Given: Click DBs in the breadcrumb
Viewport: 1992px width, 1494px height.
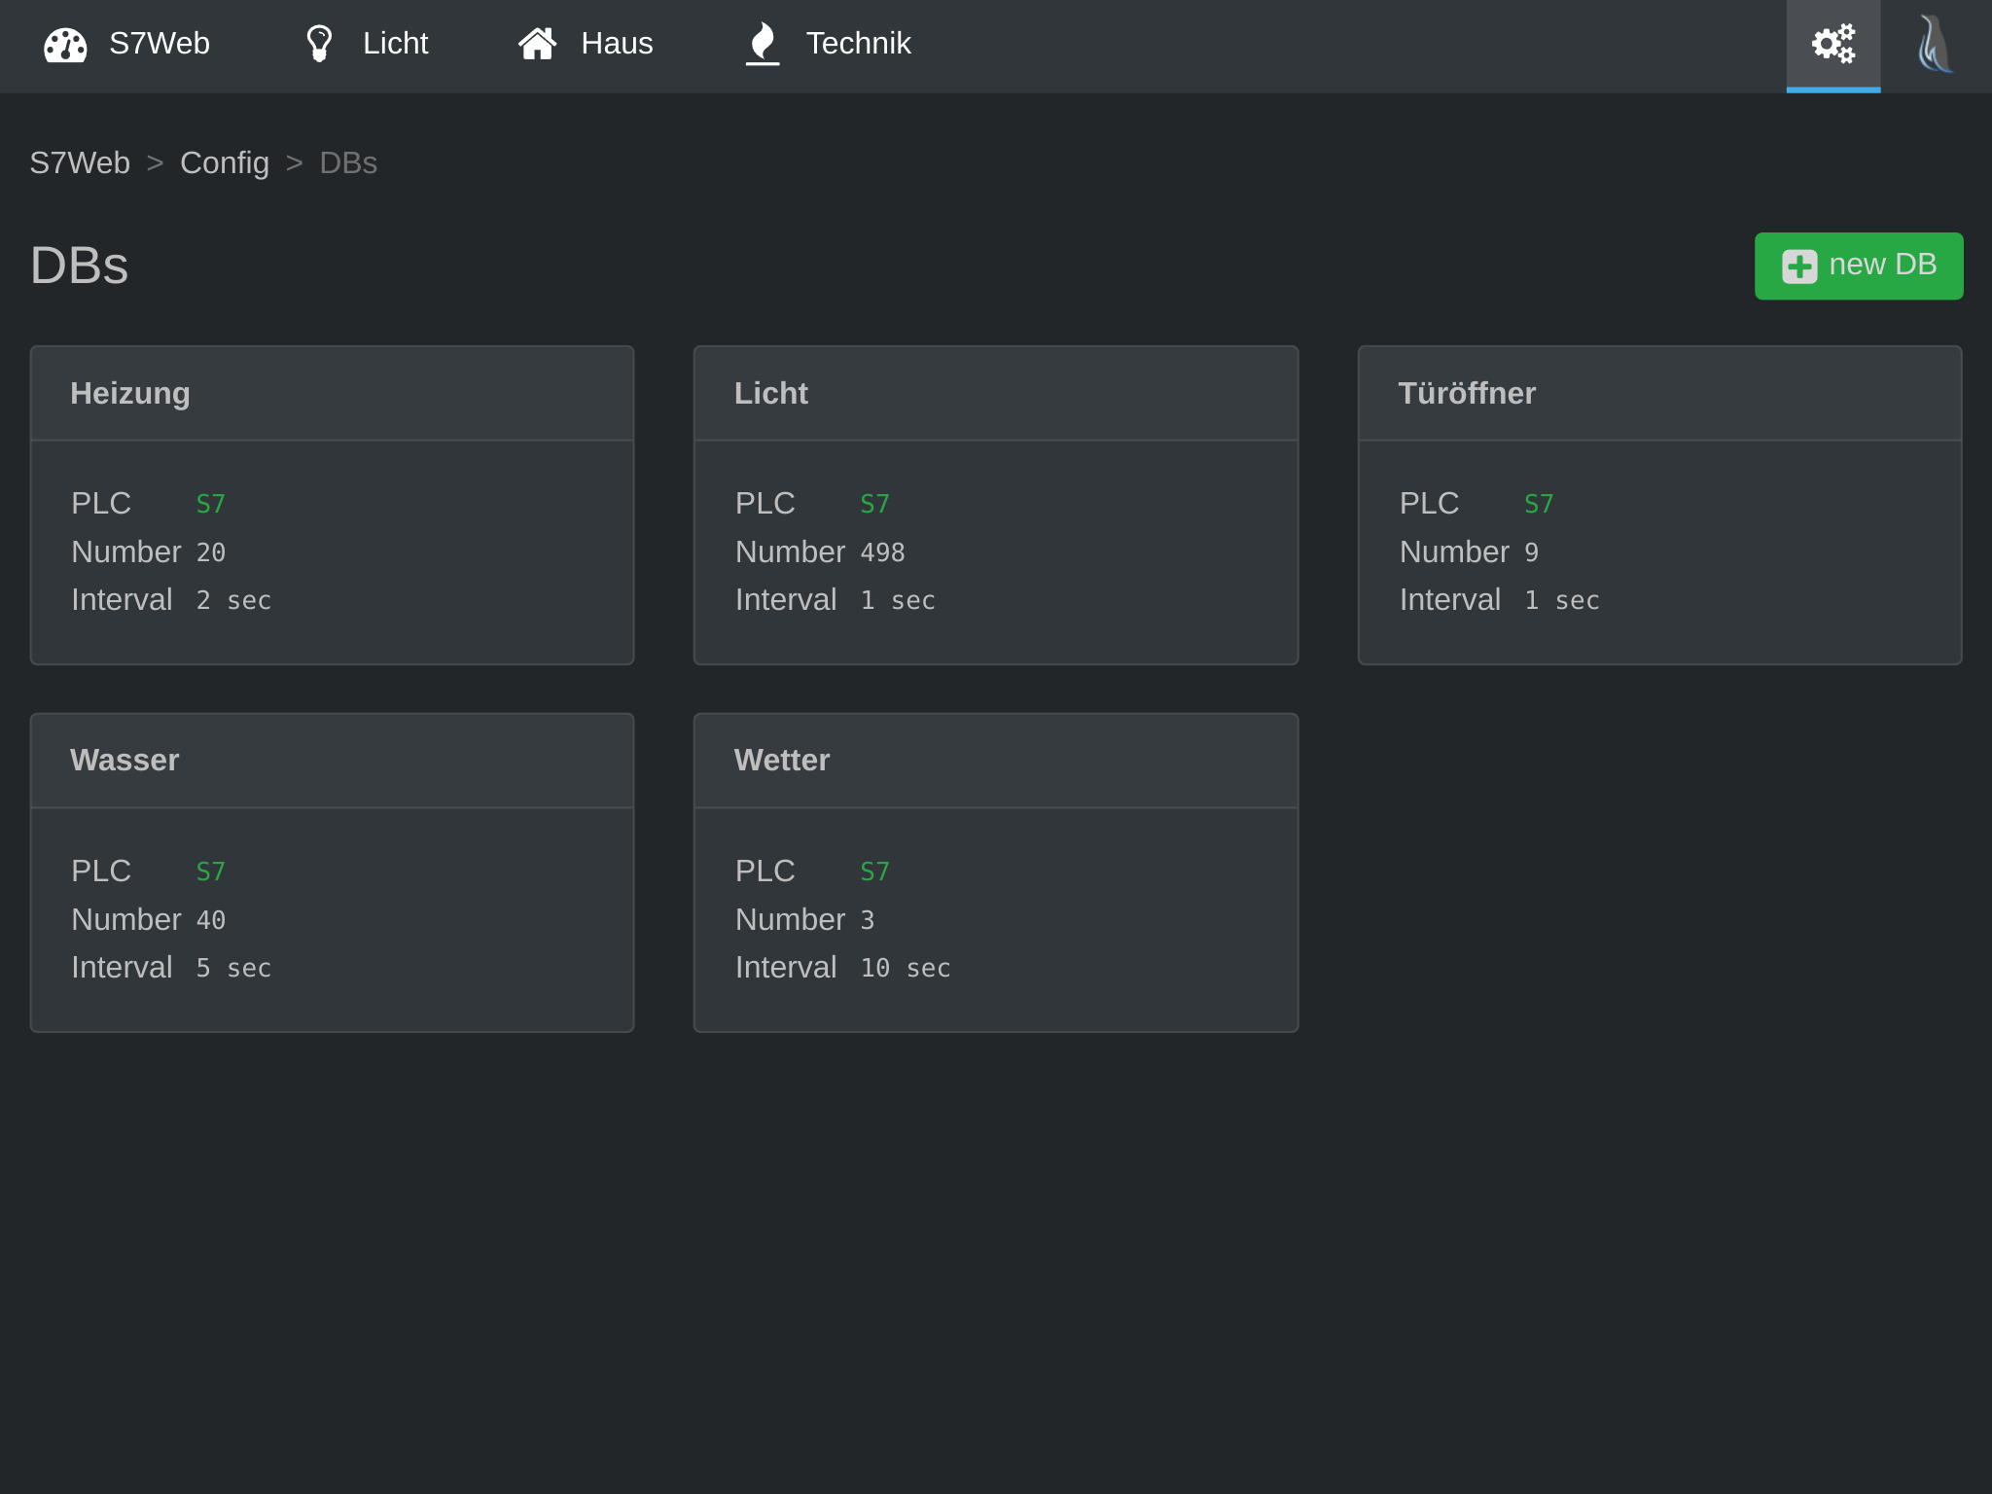Looking at the screenshot, I should (348, 162).
